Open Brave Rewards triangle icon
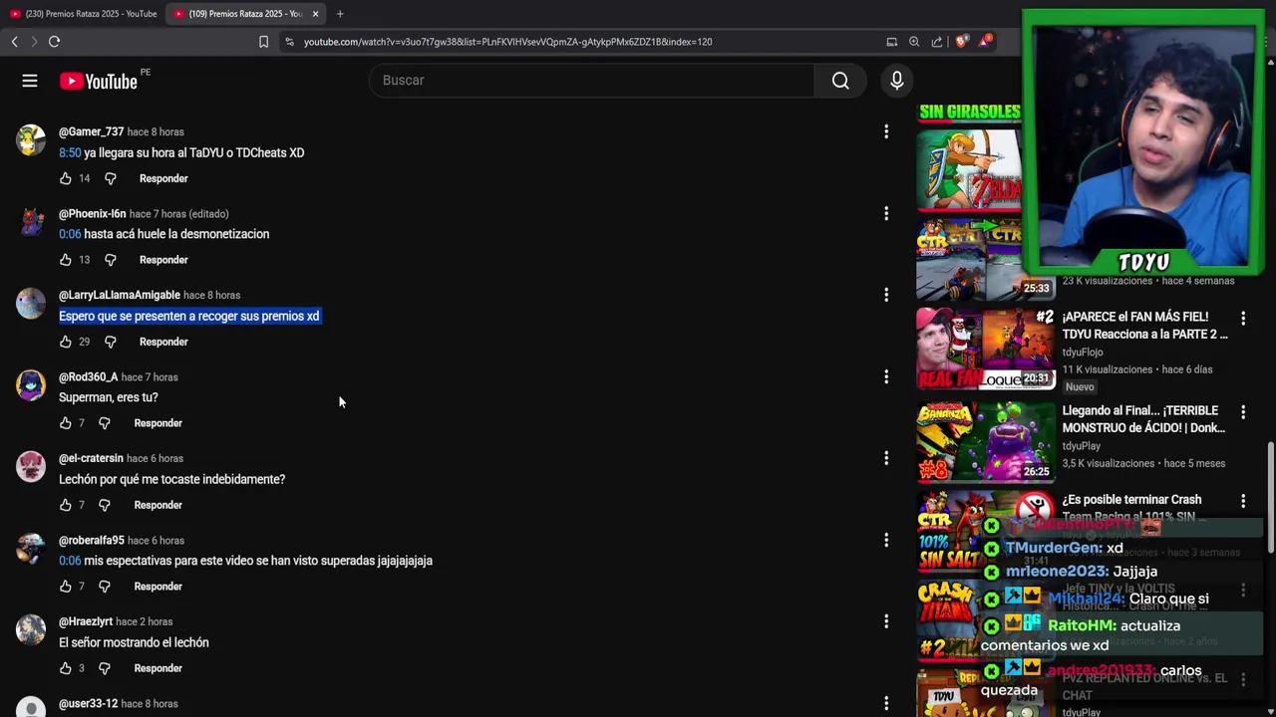This screenshot has height=717, width=1276. coord(985,41)
